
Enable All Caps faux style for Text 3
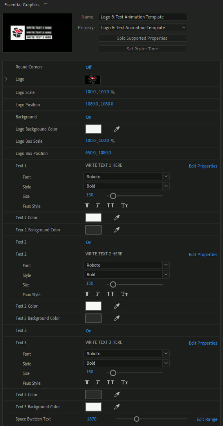coord(111,383)
